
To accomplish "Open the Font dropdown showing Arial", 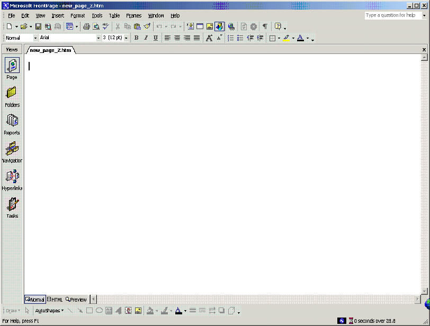I will [x=98, y=38].
